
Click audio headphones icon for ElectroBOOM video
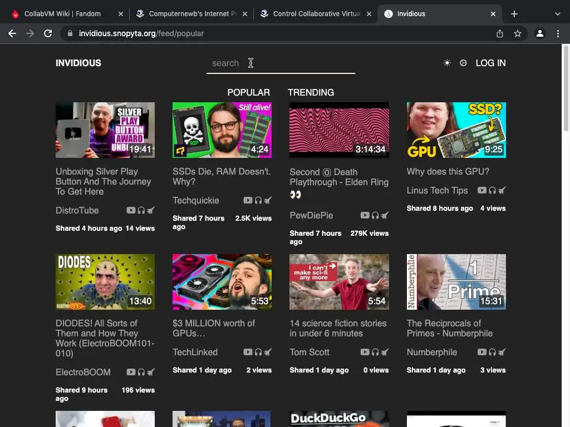[x=141, y=372]
